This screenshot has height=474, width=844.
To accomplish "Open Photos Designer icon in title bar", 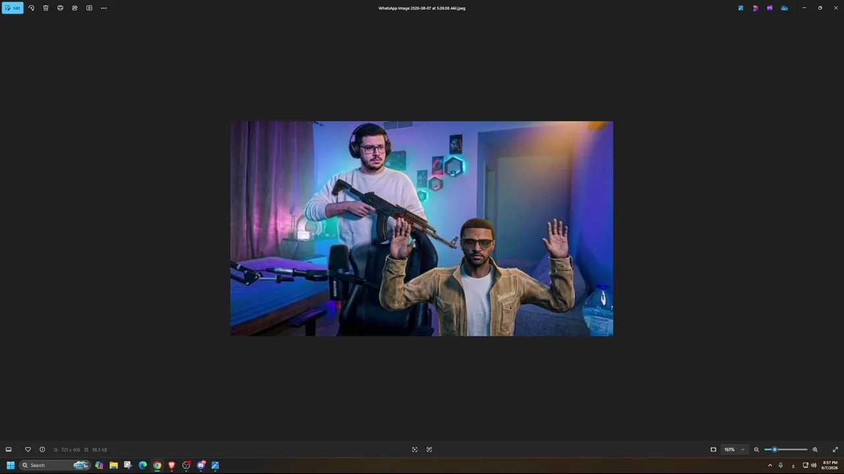I will click(740, 8).
